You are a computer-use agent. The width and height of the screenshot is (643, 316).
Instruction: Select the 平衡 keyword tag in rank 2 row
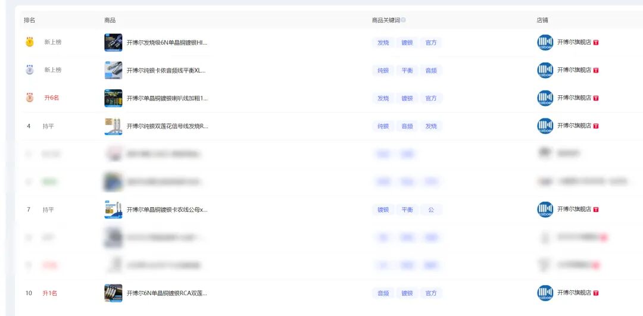click(407, 70)
